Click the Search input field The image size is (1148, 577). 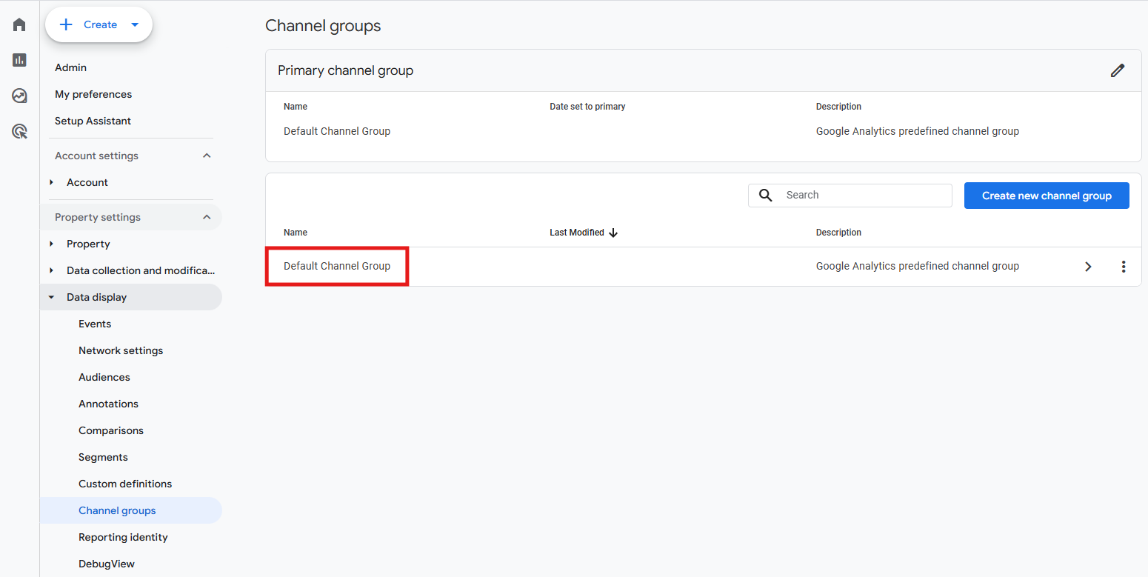click(x=850, y=196)
